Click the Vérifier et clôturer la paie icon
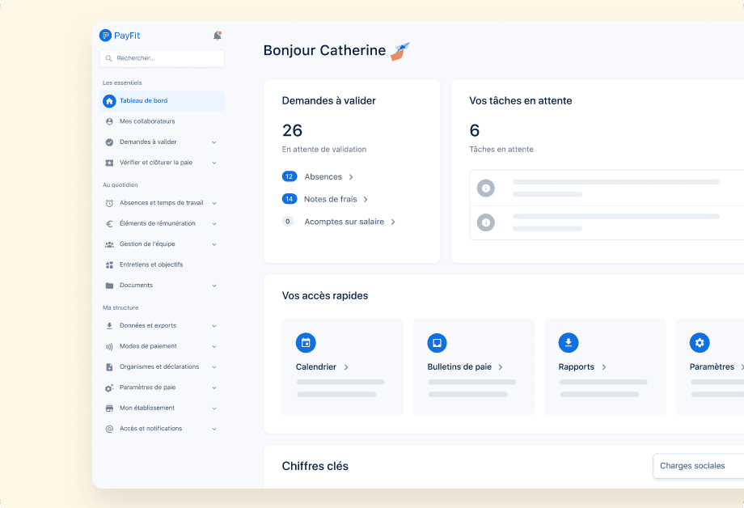 pos(109,163)
